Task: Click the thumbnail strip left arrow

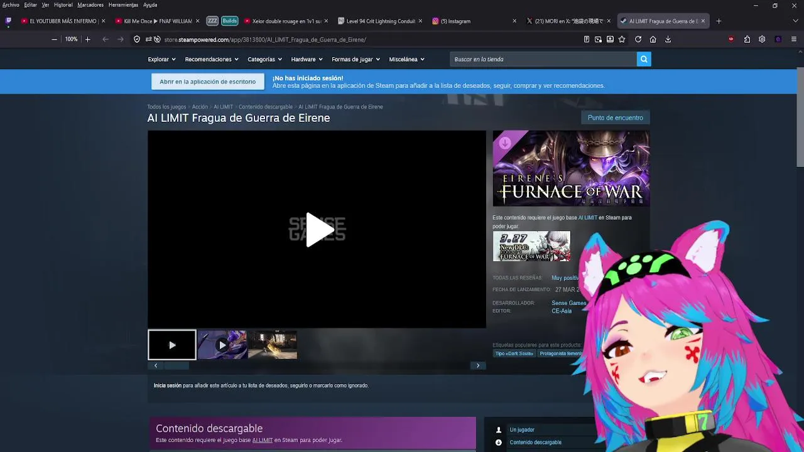Action: tap(156, 365)
